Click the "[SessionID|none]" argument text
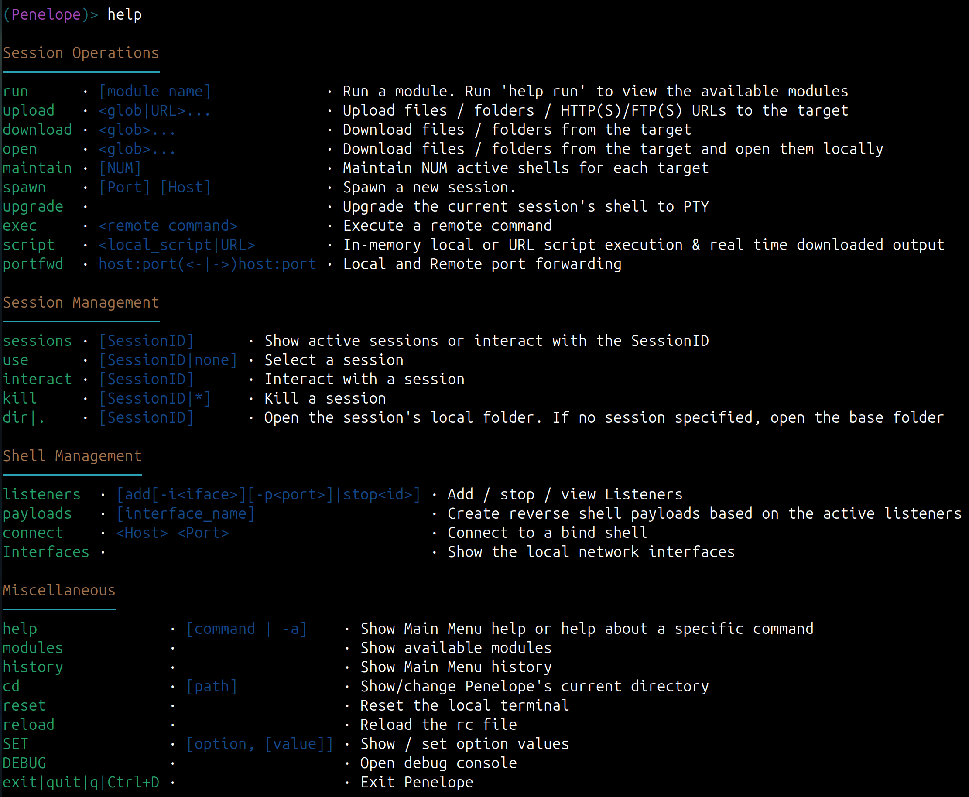Screen dimensions: 969x797 tap(168, 360)
